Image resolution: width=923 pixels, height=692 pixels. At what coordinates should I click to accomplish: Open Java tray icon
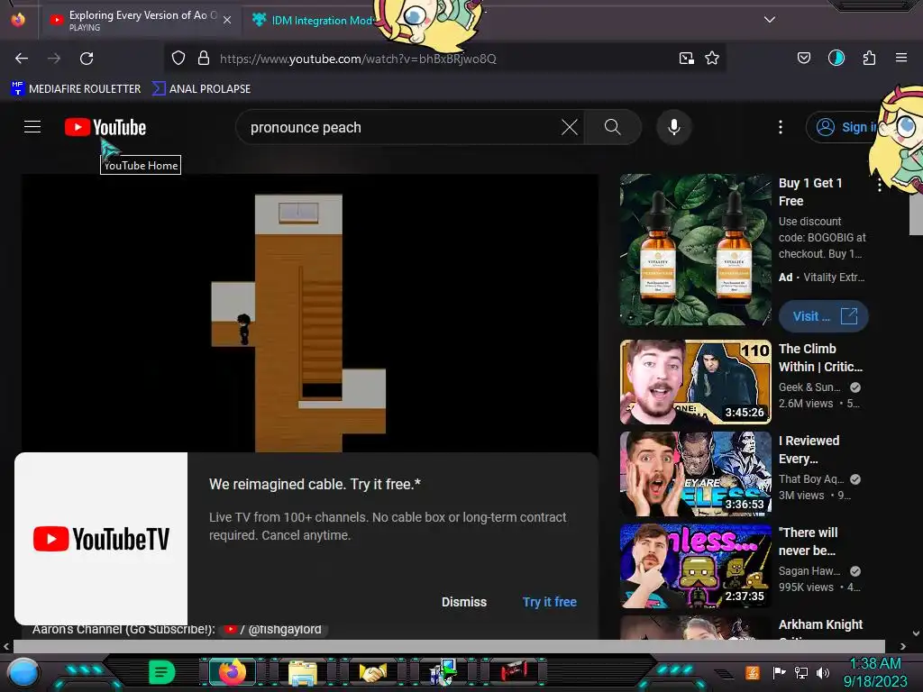[x=753, y=672]
